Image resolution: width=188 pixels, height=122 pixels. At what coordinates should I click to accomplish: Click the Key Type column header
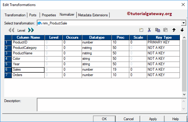click(164, 37)
